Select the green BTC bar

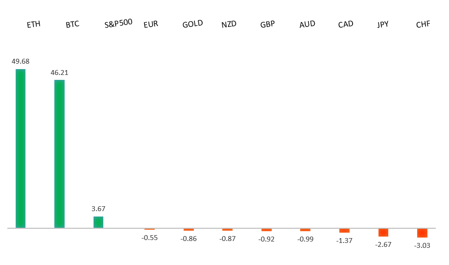(x=59, y=154)
